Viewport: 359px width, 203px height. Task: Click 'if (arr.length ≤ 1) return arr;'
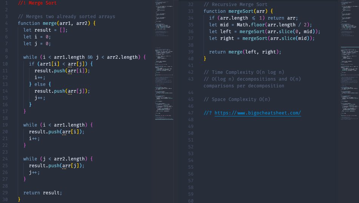(253, 18)
